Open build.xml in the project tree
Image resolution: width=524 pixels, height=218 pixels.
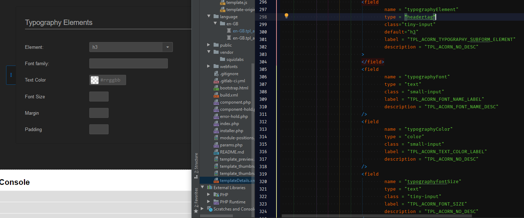pos(229,95)
